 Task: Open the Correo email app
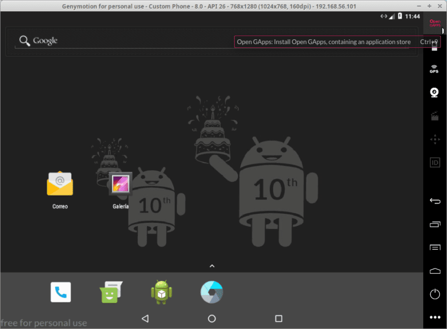pos(60,185)
